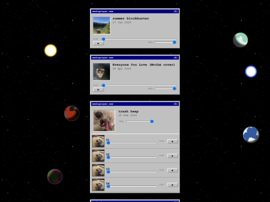Click the 'trash heap' title text

128,111
